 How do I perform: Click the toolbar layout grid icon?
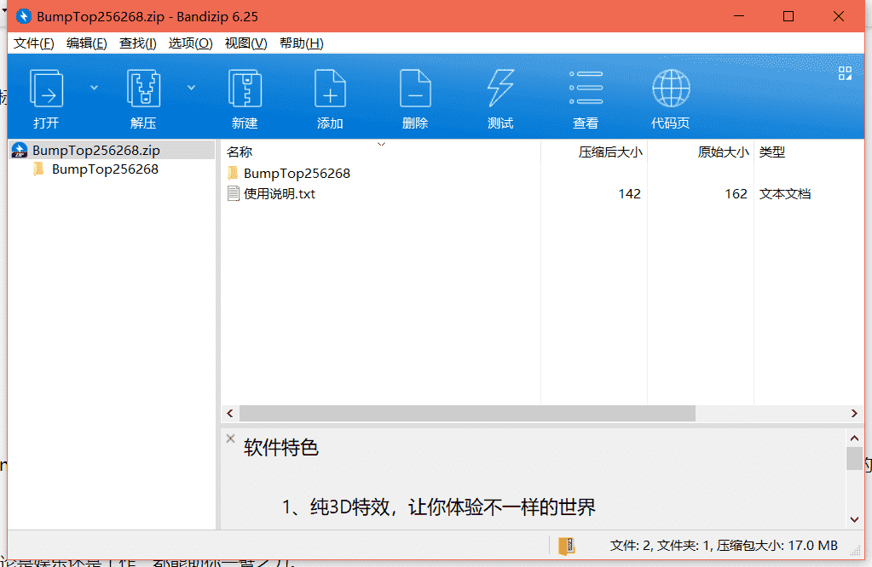(845, 73)
